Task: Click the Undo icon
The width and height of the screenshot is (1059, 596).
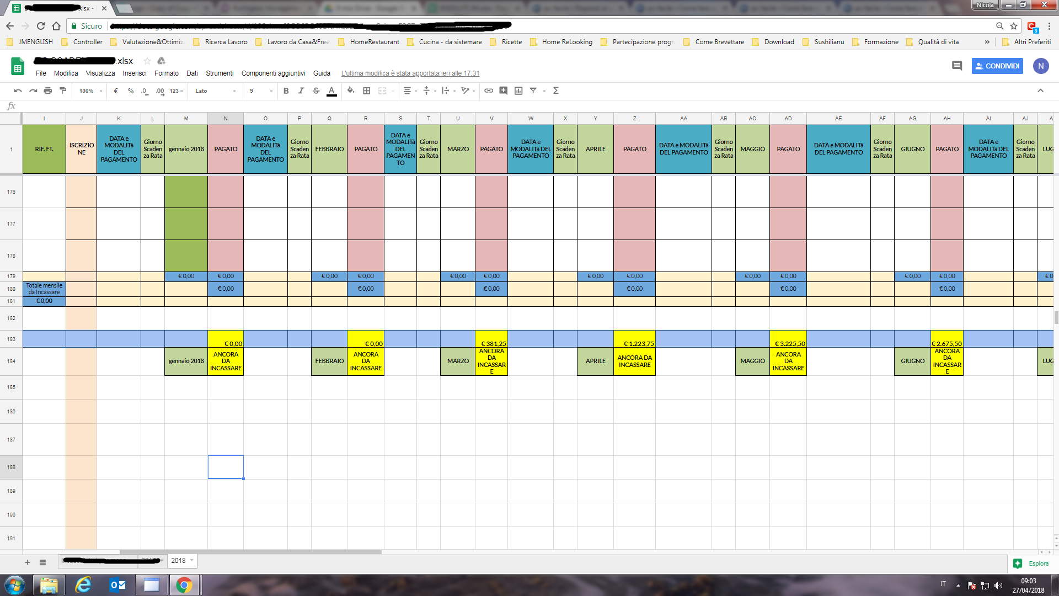Action: (18, 91)
